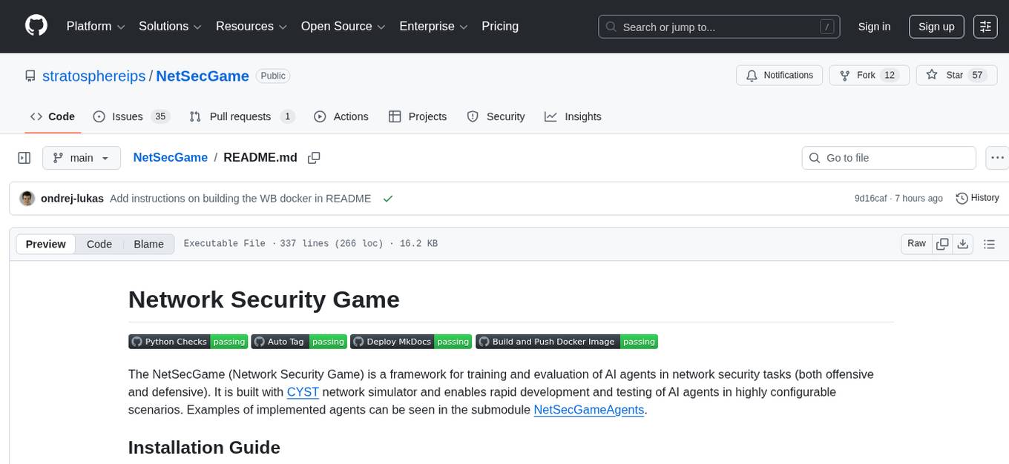1009x464 pixels.
Task: Select Pricing in the navigation bar
Action: point(500,26)
